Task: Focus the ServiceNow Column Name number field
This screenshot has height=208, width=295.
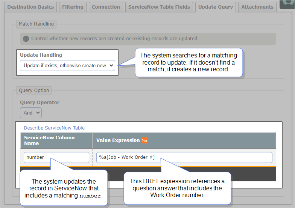Action: (56, 157)
